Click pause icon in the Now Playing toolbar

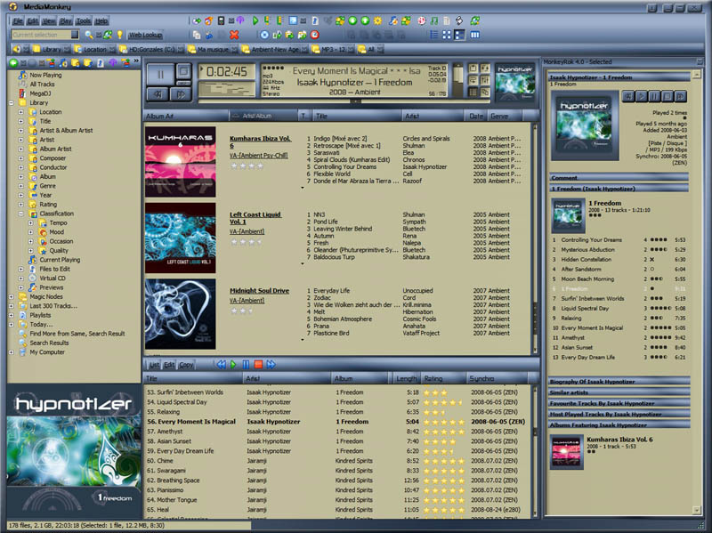246,364
